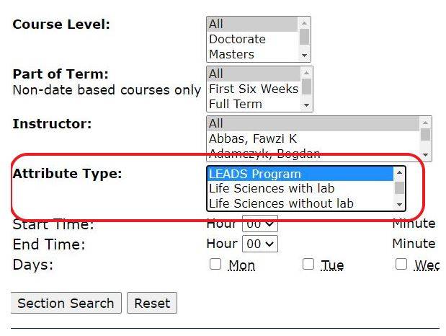This screenshot has height=336, width=446.
Task: Pick Life Sciences without lab attribute
Action: point(281,203)
